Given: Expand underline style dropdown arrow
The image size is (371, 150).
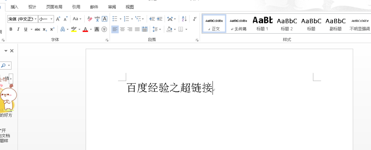Looking at the screenshot, I should (31, 30).
